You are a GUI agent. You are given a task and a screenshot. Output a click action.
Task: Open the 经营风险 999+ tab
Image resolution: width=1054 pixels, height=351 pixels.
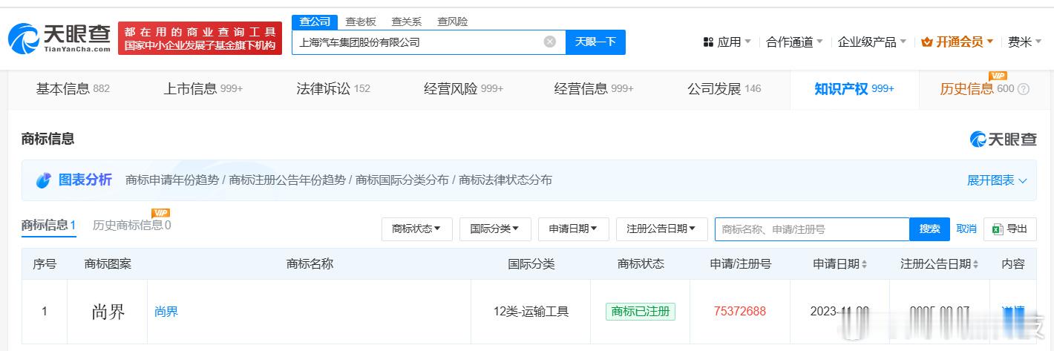[464, 89]
